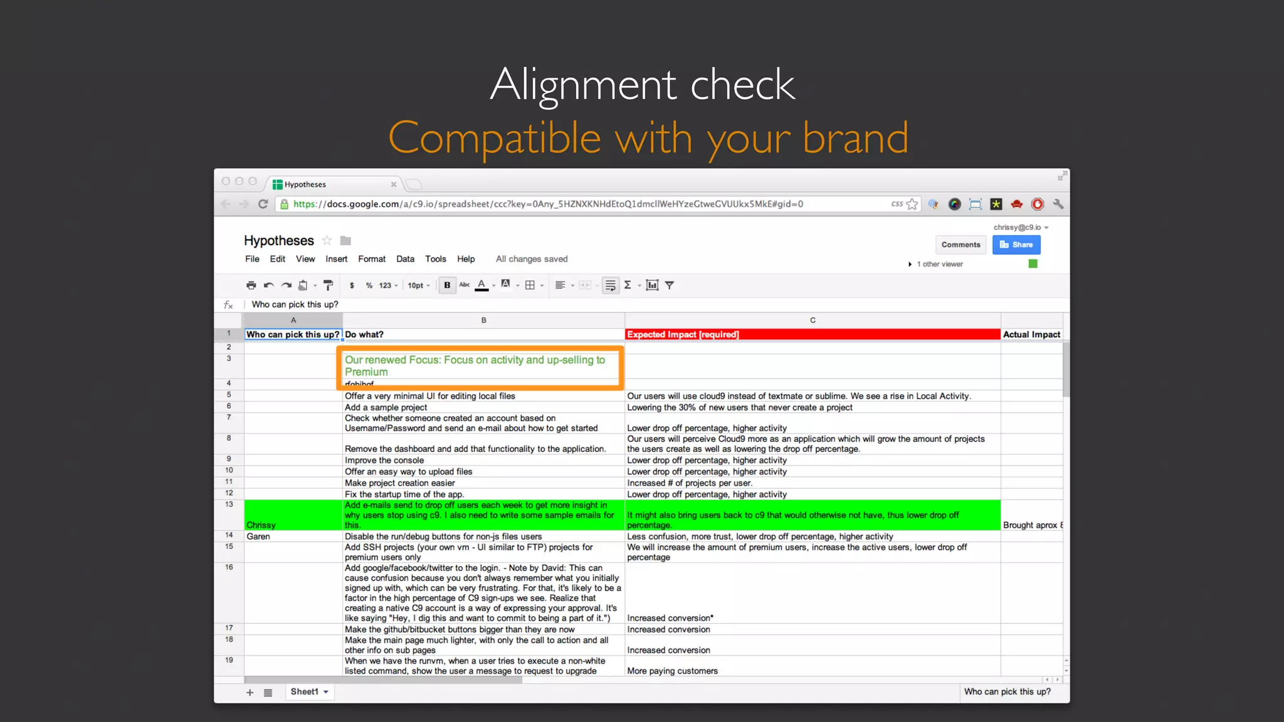Click the add sheet plus button

pos(250,693)
